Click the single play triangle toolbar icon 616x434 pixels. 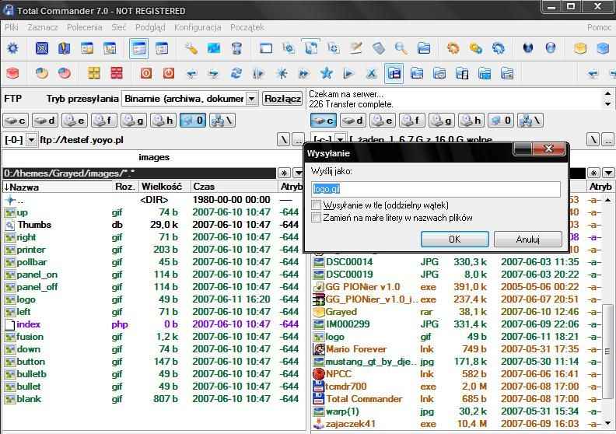[x=348, y=73]
